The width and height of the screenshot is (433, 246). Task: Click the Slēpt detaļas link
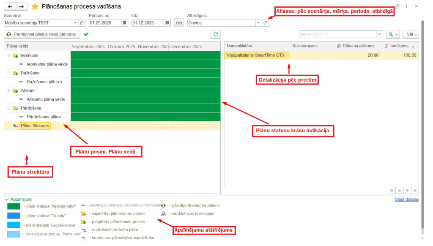[x=406, y=199]
